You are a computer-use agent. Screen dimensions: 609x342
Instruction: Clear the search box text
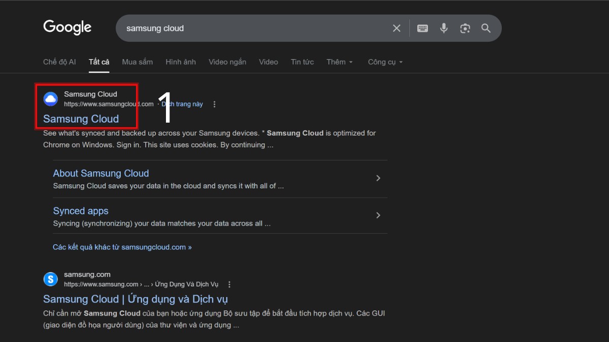[x=397, y=28]
